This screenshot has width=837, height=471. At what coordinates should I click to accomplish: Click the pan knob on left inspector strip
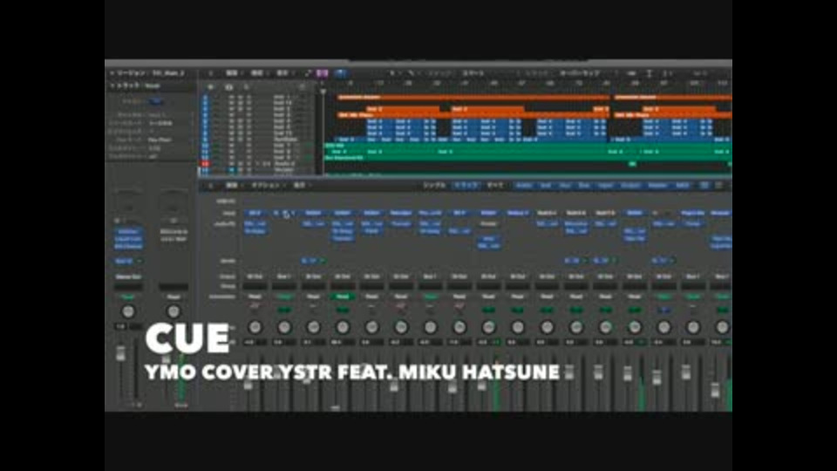click(128, 311)
